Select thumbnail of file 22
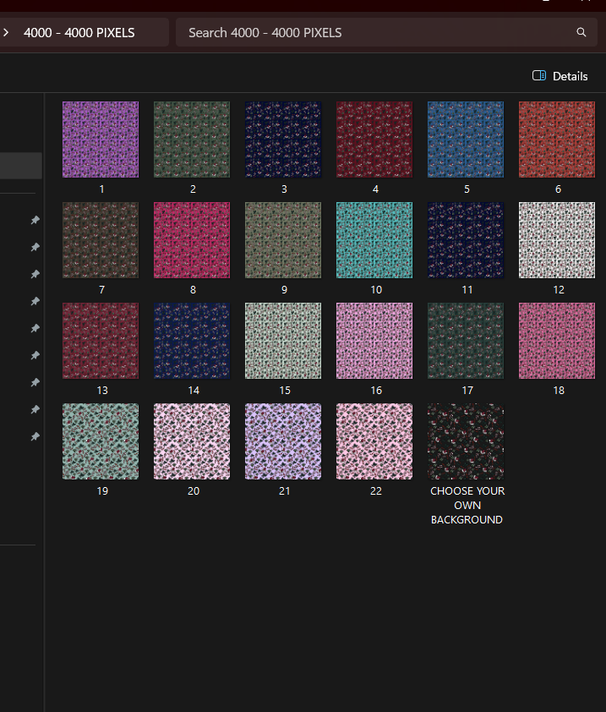 (374, 441)
